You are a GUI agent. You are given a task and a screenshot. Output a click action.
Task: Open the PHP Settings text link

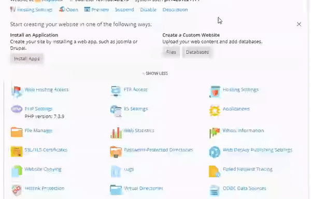(38, 109)
